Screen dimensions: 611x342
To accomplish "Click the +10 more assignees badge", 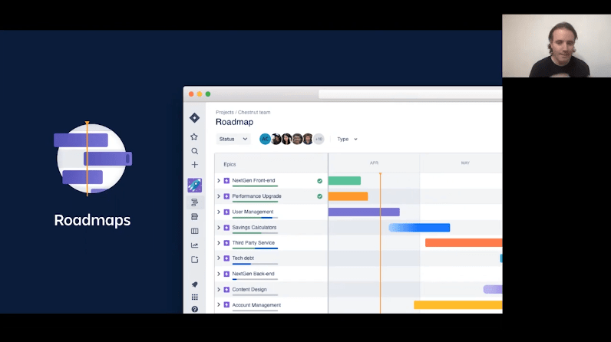I will pos(319,139).
